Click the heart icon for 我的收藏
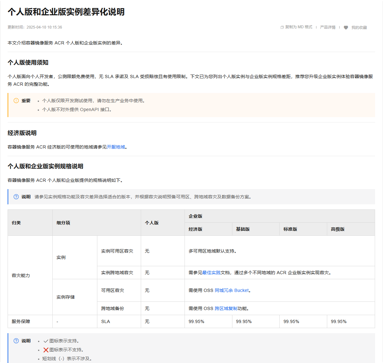The width and height of the screenshot is (383, 363). 346,28
